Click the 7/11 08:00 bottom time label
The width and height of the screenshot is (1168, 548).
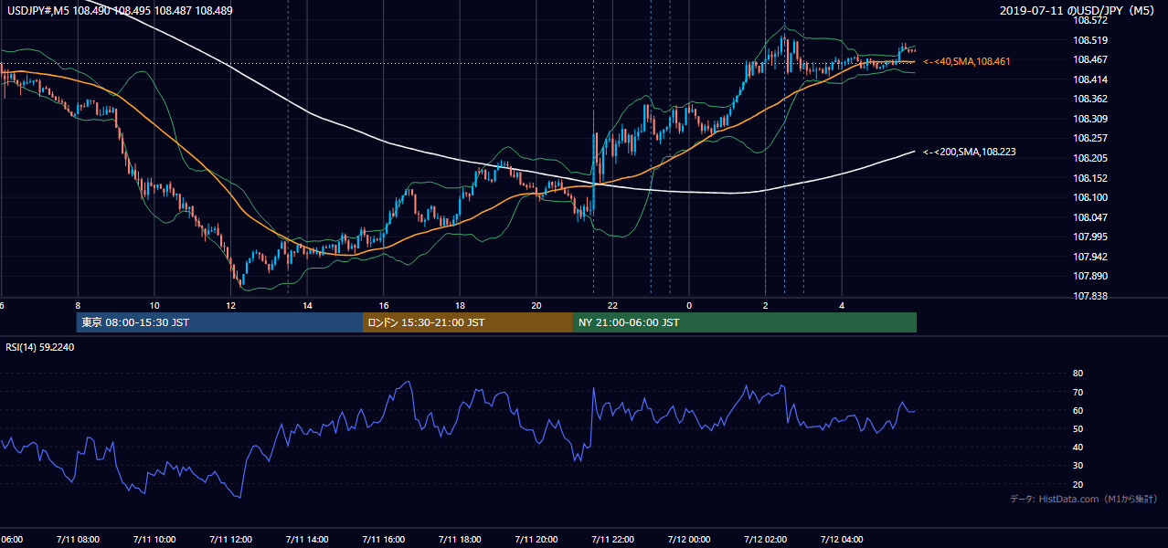77,539
